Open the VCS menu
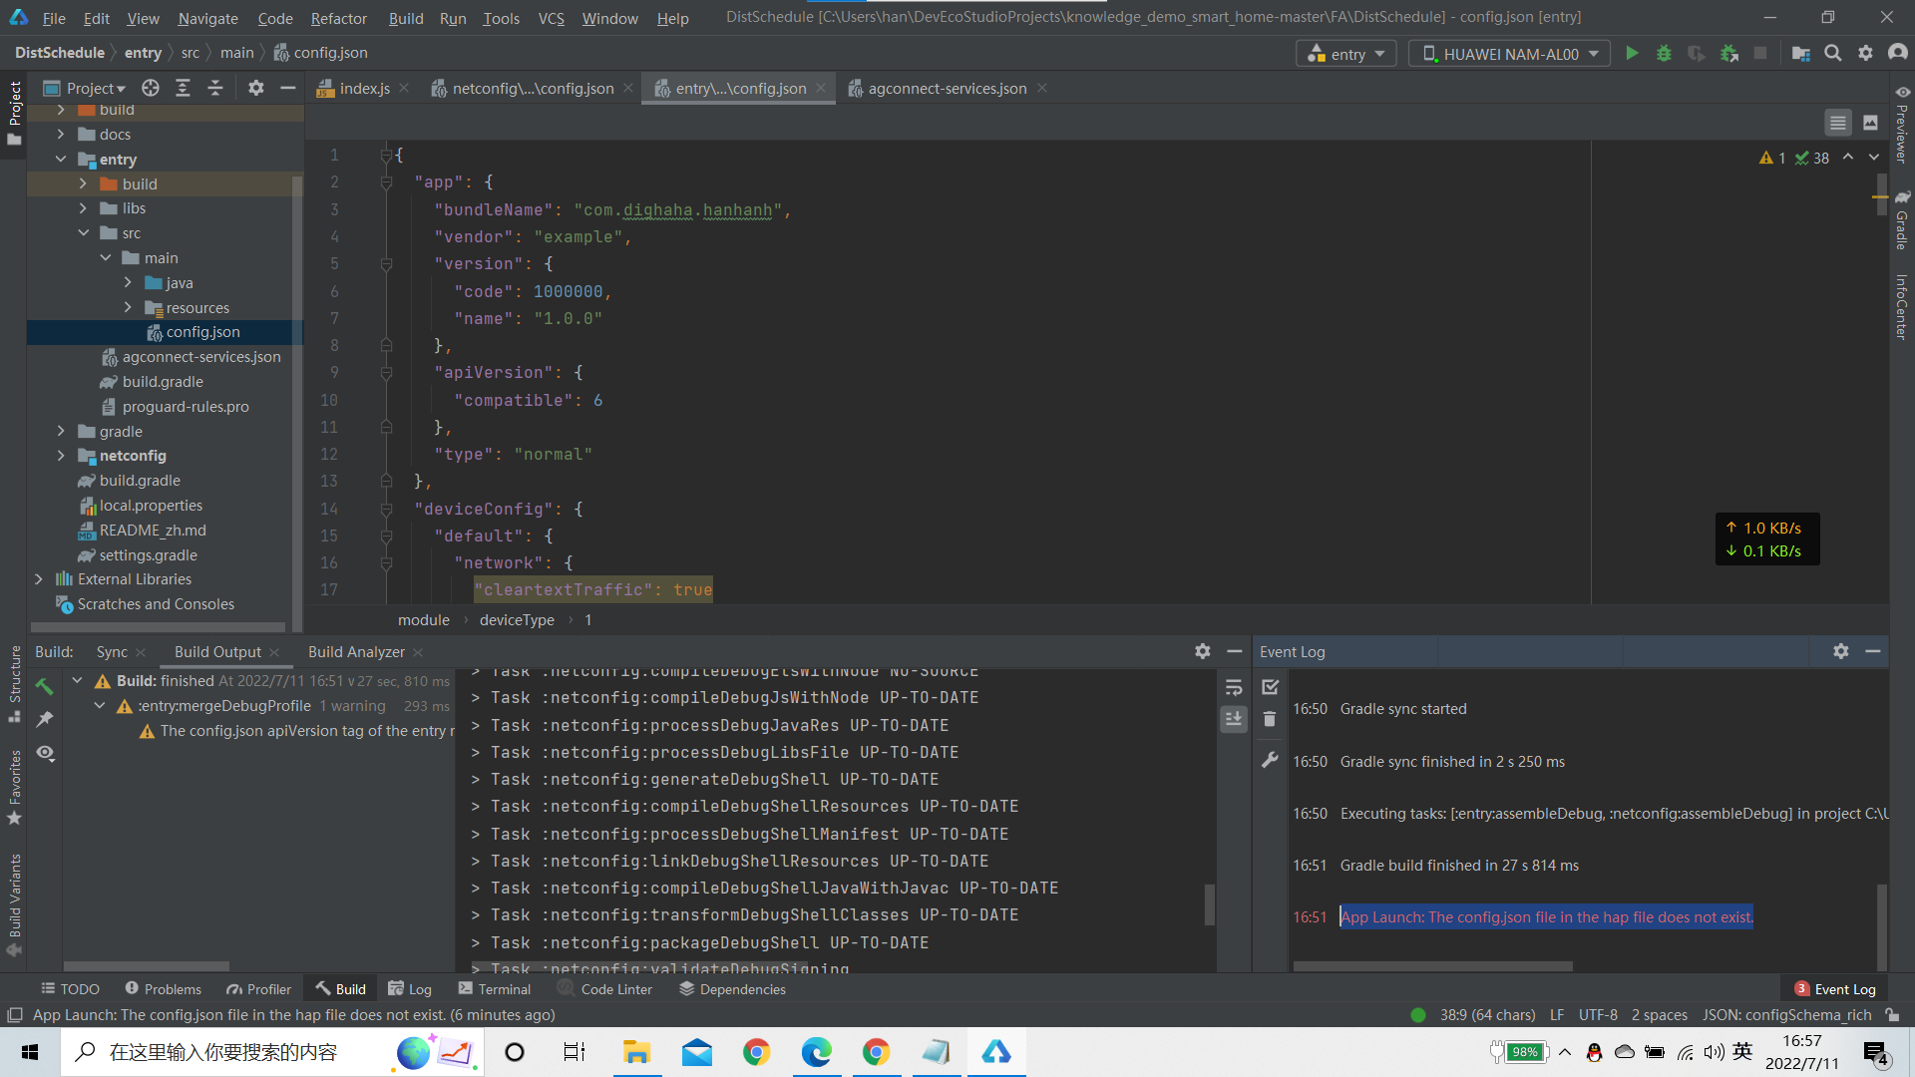 coord(551,18)
